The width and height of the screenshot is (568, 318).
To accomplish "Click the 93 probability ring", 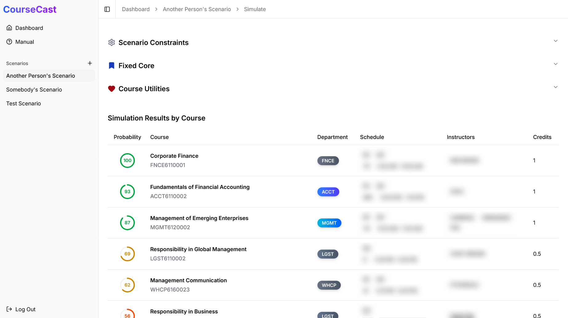I will (x=127, y=192).
